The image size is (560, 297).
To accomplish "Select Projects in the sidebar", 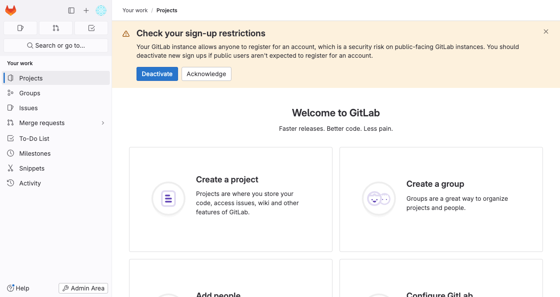I will [x=56, y=78].
